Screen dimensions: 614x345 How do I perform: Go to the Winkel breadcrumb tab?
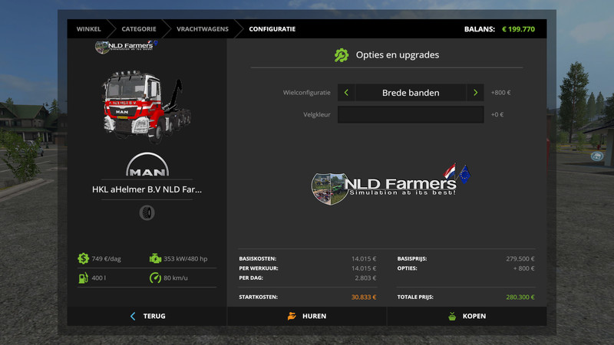click(89, 29)
